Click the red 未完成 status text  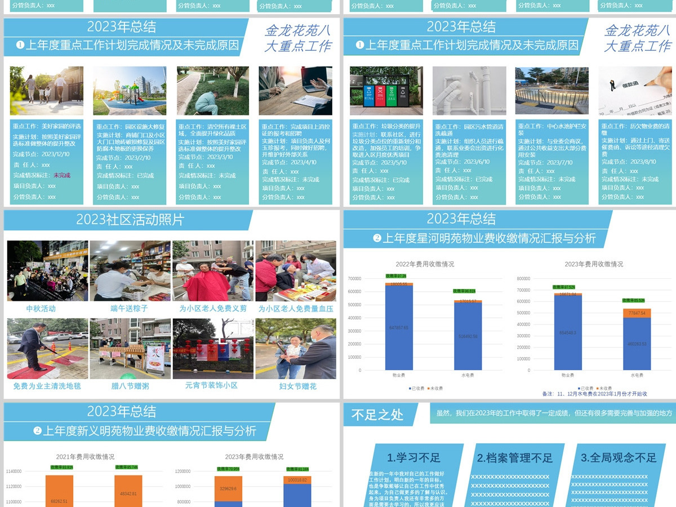coord(62,175)
